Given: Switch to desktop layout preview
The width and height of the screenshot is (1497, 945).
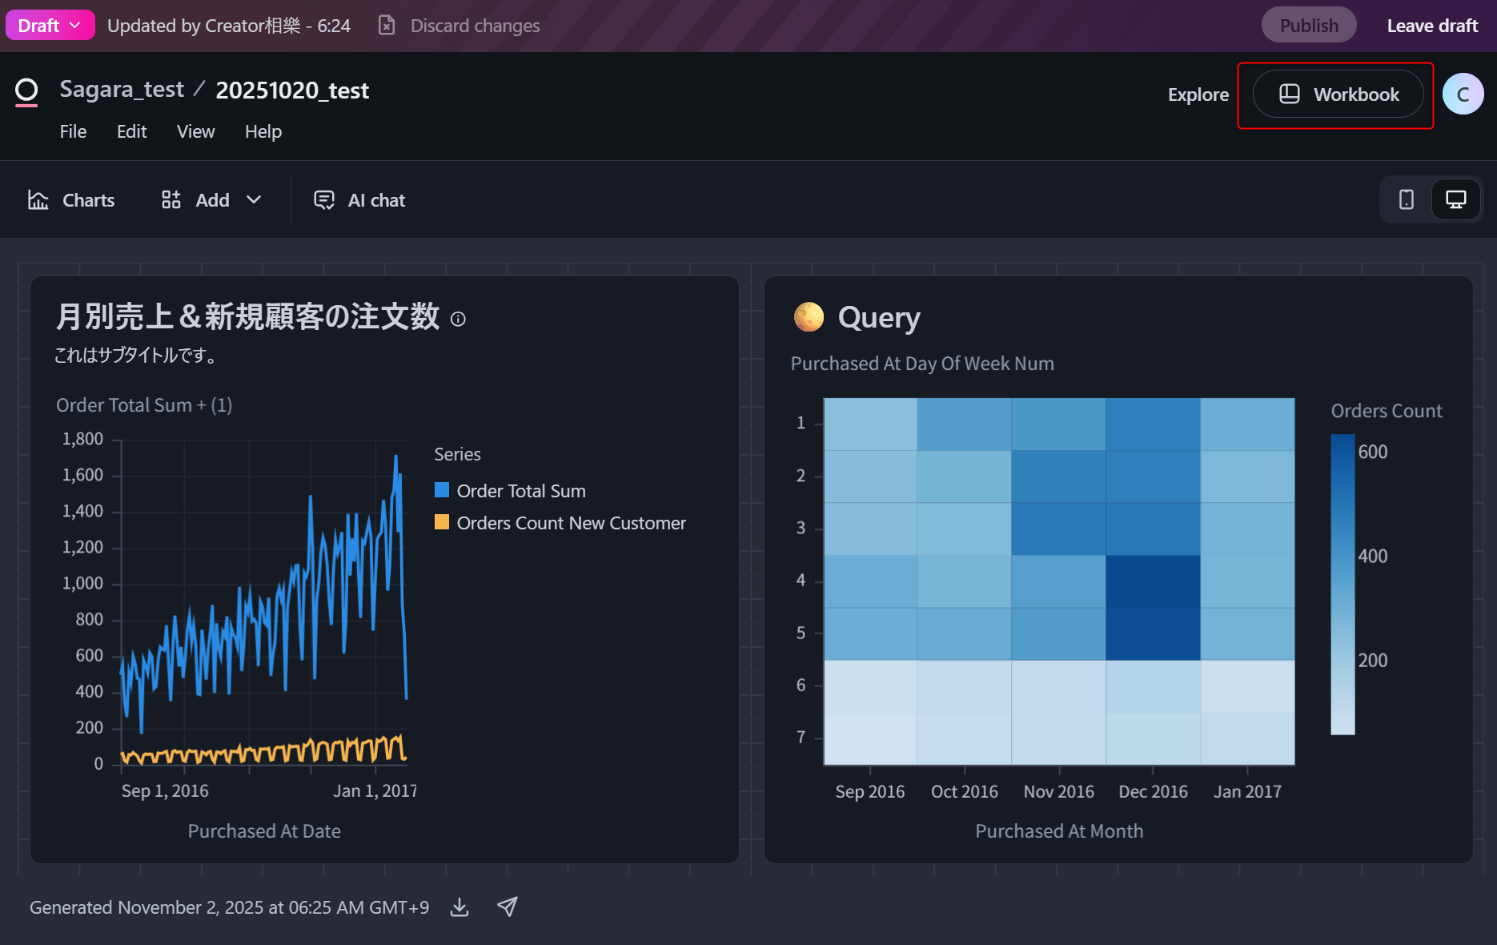Looking at the screenshot, I should click(1456, 199).
